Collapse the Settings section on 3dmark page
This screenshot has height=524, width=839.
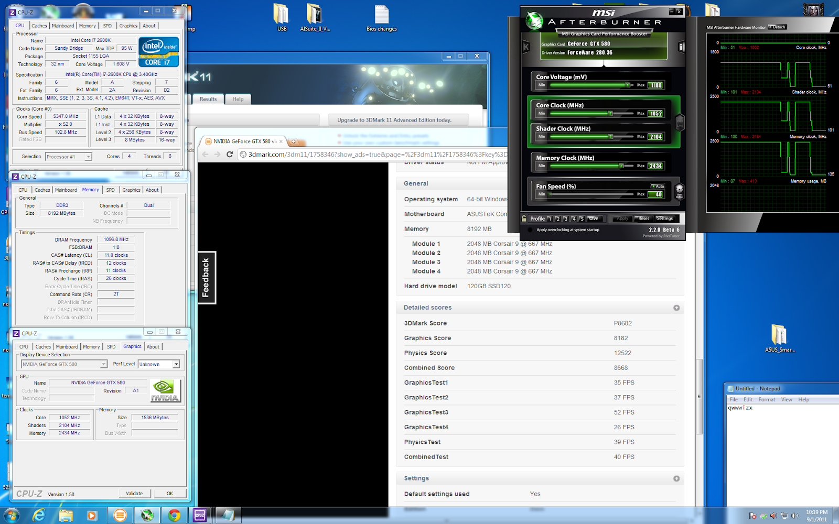[x=676, y=478]
